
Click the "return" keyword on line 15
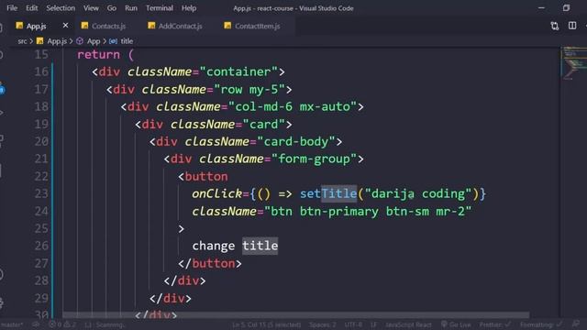coord(98,55)
